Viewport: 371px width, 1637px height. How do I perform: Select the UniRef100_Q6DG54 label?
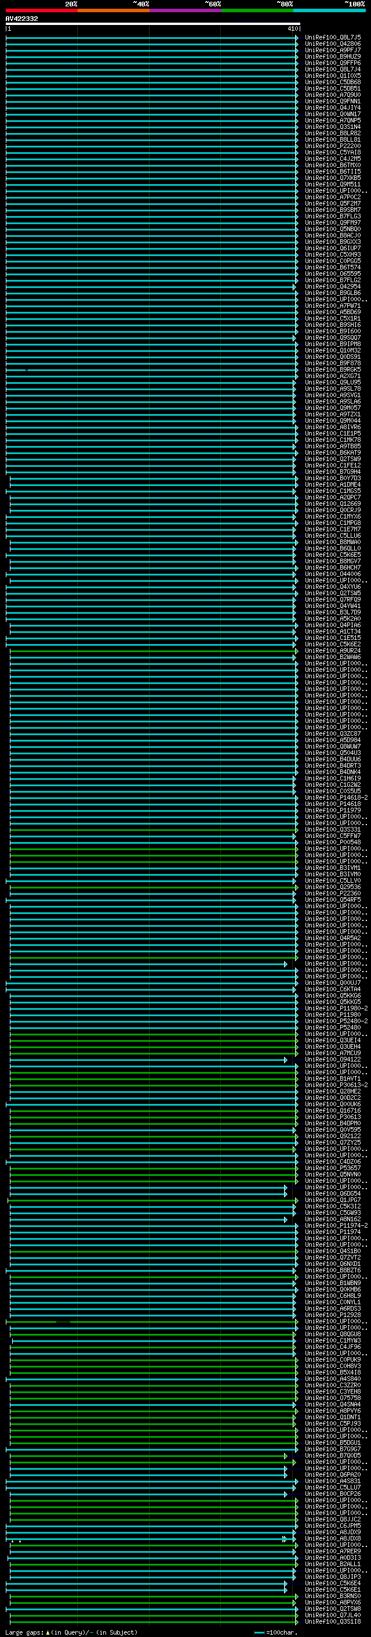(333, 1193)
